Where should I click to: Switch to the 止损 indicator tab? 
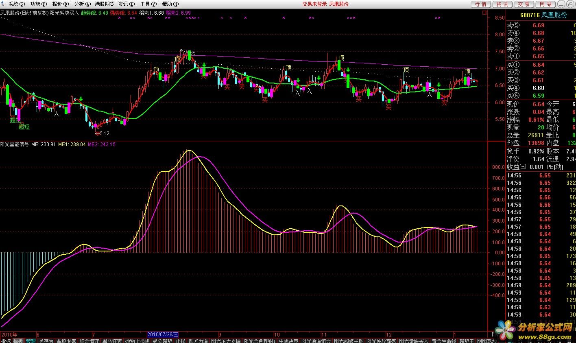tap(181, 341)
